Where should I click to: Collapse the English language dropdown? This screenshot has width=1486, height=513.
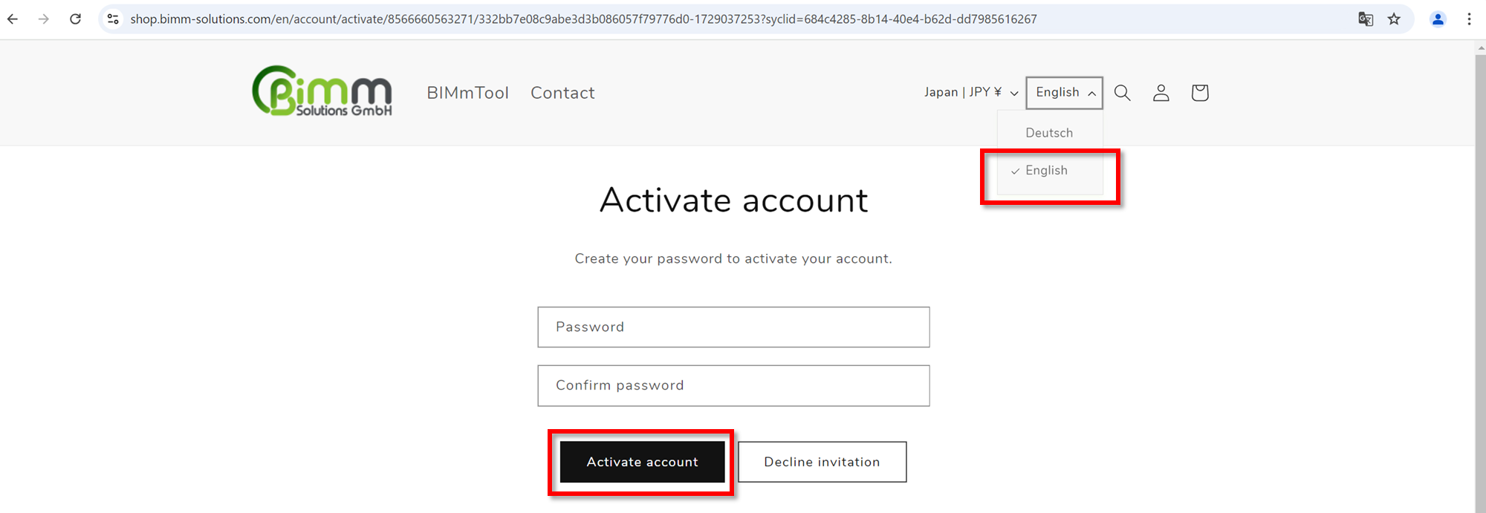(x=1064, y=93)
